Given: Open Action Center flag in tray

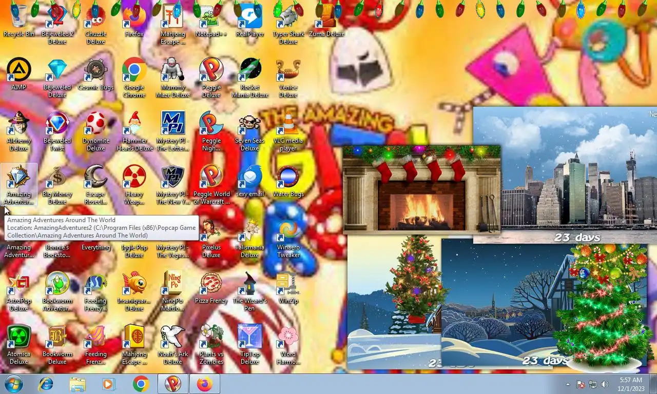Looking at the screenshot, I should pyautogui.click(x=581, y=384).
